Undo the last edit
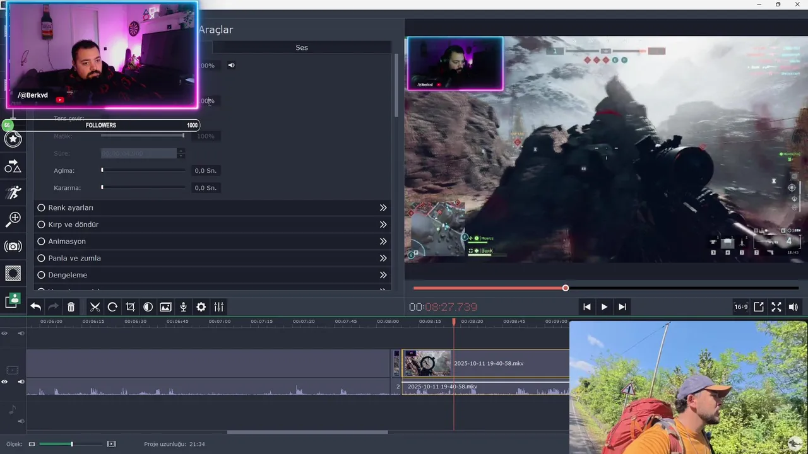The width and height of the screenshot is (808, 454). pyautogui.click(x=36, y=307)
